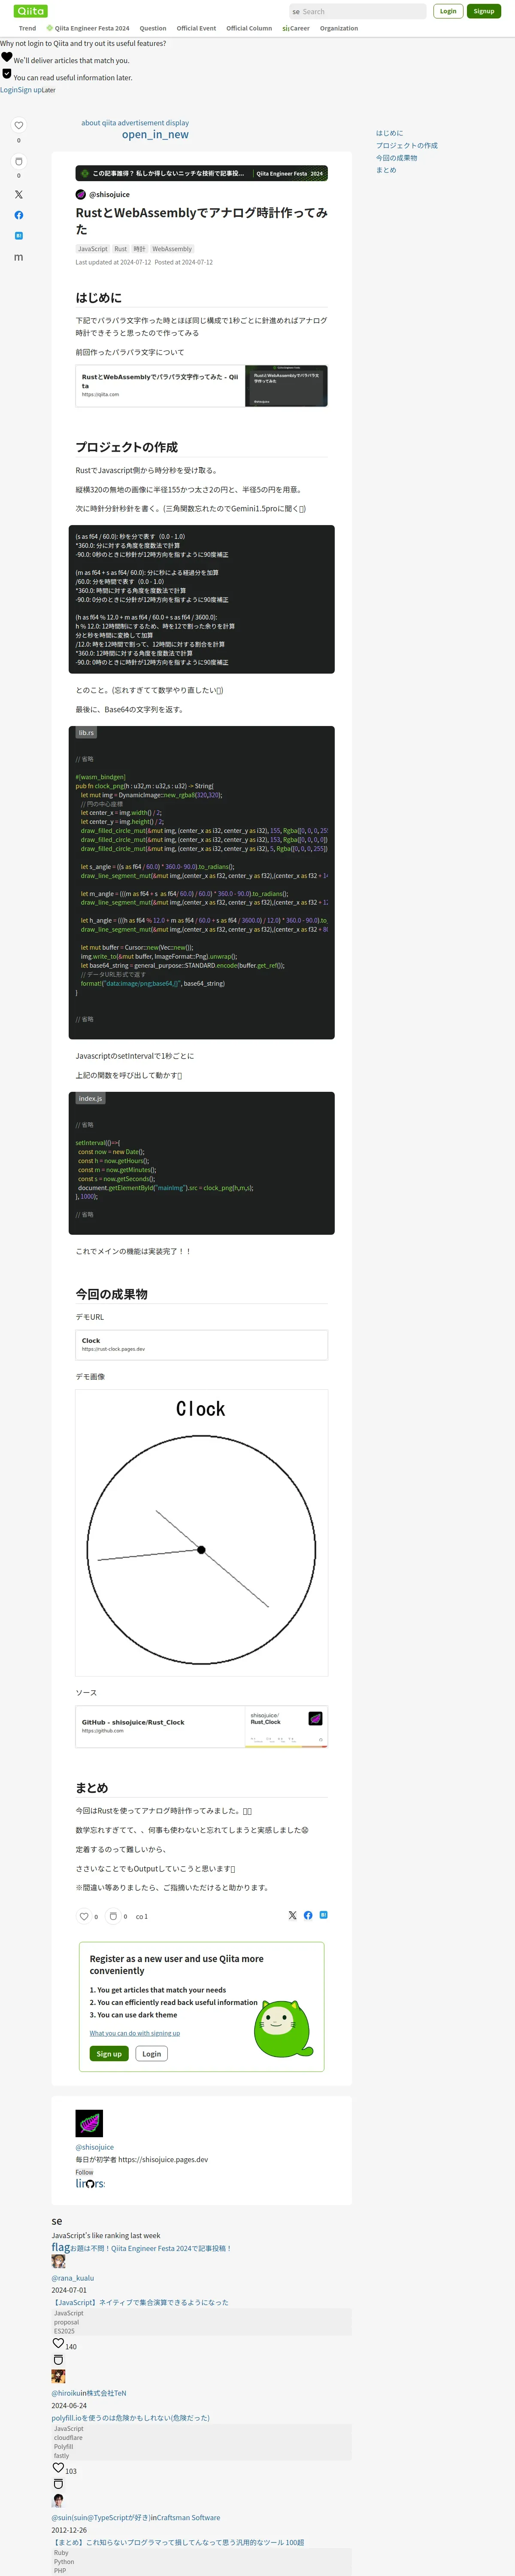This screenshot has width=515, height=2576.
Task: Share on Facebook from the left sidebar
Action: tap(18, 215)
